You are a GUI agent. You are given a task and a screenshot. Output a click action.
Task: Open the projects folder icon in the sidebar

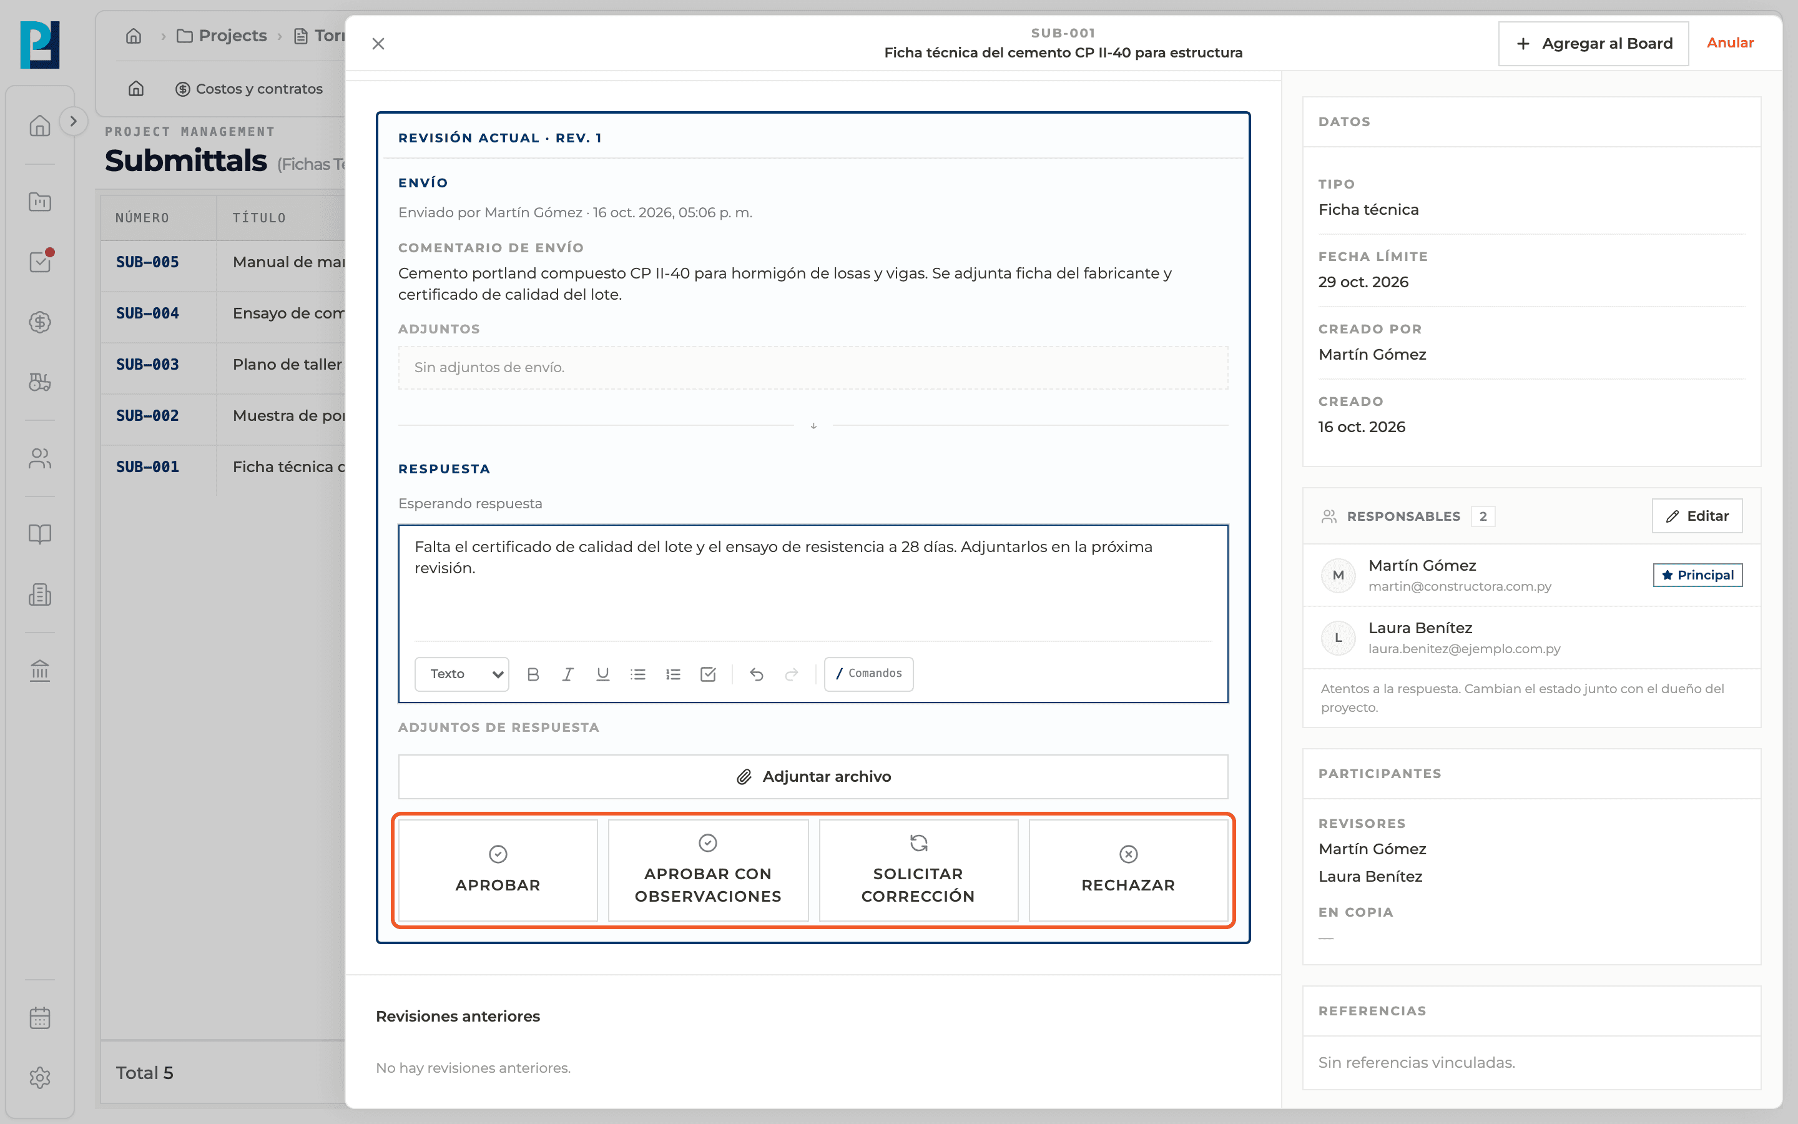tap(39, 202)
